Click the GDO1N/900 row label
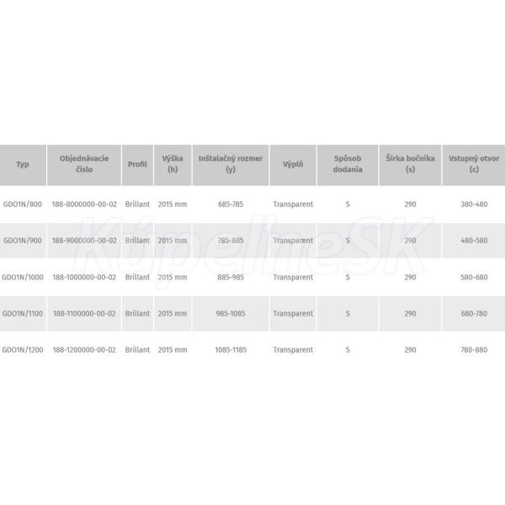This screenshot has height=505, width=505. point(23,241)
